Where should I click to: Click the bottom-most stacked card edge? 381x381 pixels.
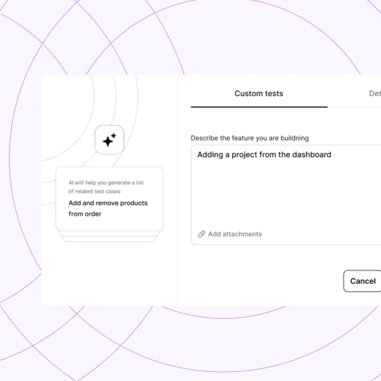[x=110, y=240]
